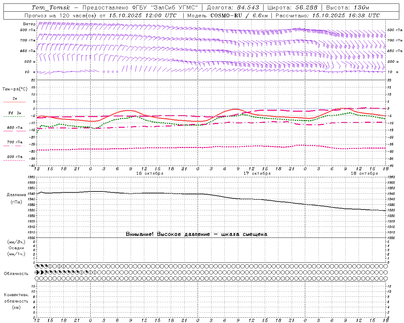Screen dimensions: 404x323
Task: Click the solid line sample under 2м legend
Action: click(15, 102)
